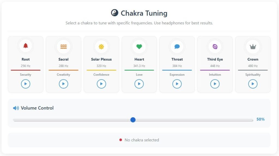Click the No chakra selected status bar

click(139, 140)
